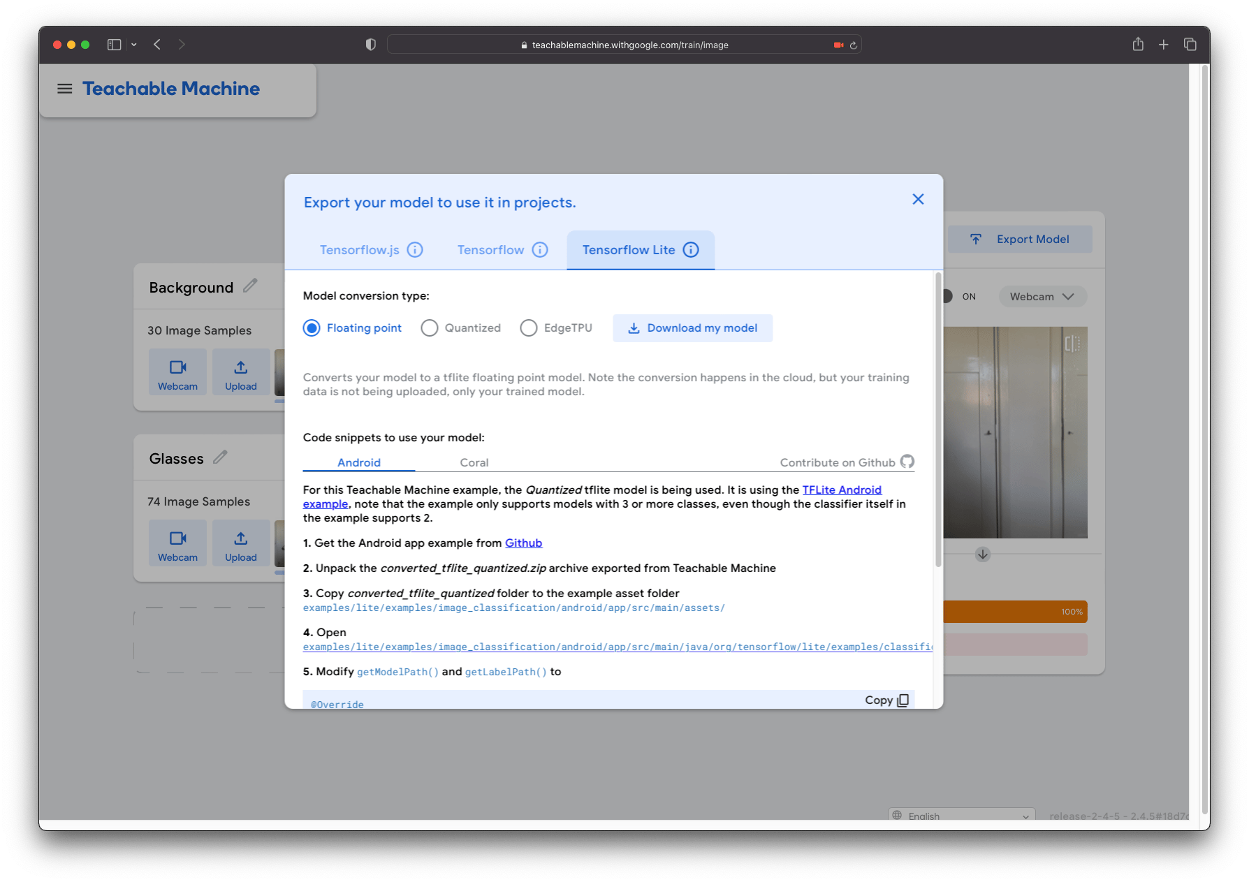
Task: Click the preview down arrow expander
Action: (983, 554)
